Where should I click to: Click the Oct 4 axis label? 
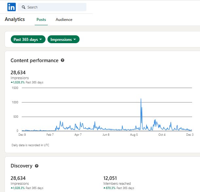pyautogui.click(x=162, y=135)
